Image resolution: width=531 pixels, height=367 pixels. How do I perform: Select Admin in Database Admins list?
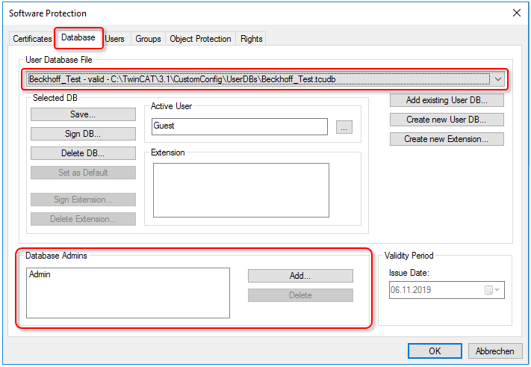[40, 274]
